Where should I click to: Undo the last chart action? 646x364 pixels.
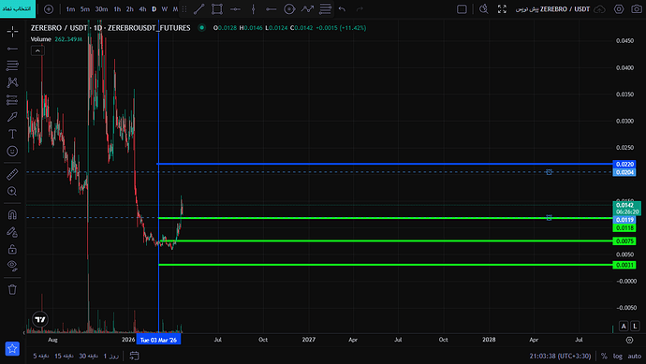click(342, 9)
